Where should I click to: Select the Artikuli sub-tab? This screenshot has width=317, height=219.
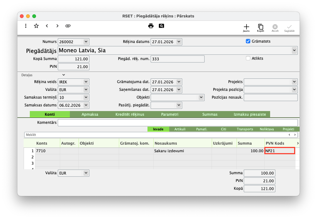180,129
